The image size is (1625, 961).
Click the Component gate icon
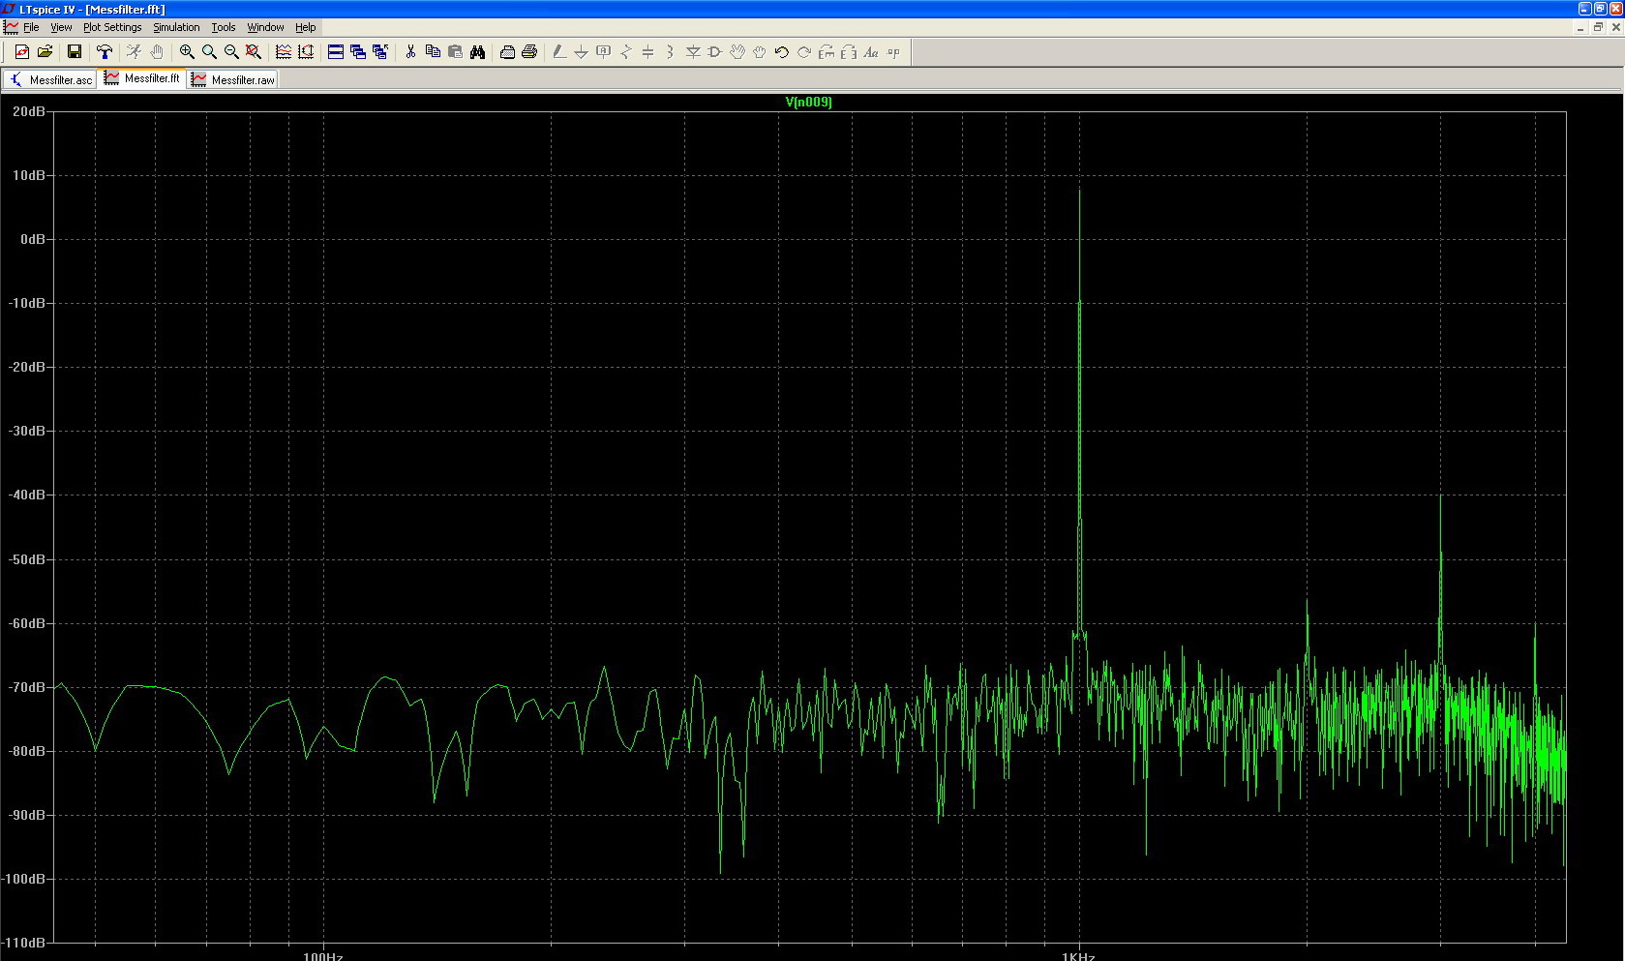click(x=715, y=52)
